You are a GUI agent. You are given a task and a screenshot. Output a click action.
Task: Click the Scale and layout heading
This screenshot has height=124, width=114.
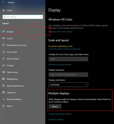point(59,40)
